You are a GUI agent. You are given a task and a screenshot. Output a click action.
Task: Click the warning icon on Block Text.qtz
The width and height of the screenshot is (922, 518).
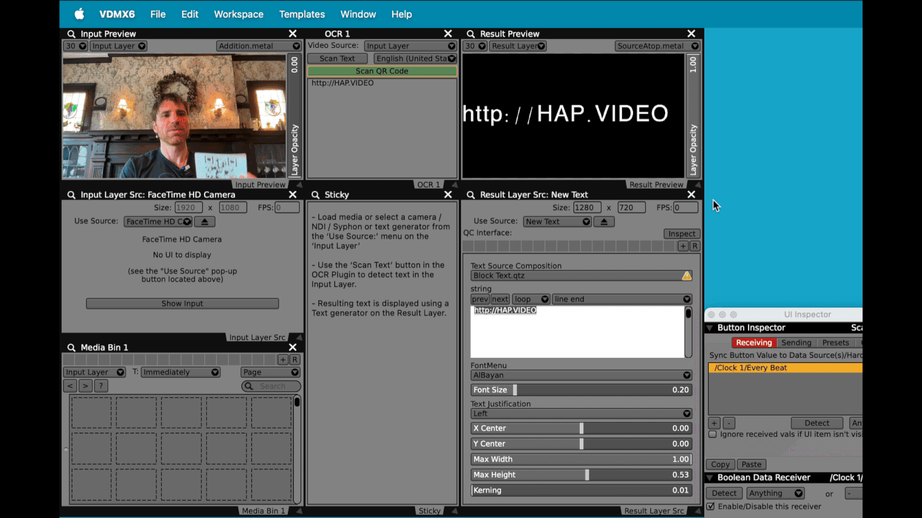point(687,276)
